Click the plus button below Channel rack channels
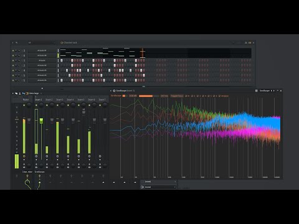The image size is (299, 224). pos(42,88)
